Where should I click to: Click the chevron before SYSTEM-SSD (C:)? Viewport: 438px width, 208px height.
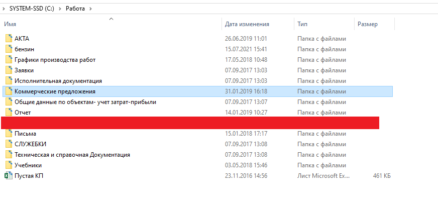pyautogui.click(x=4, y=9)
